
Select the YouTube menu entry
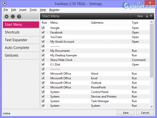(56, 37)
